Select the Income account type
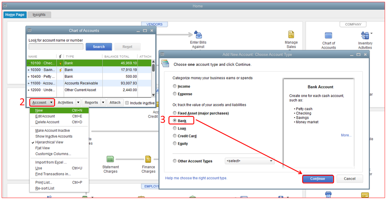 [175, 86]
